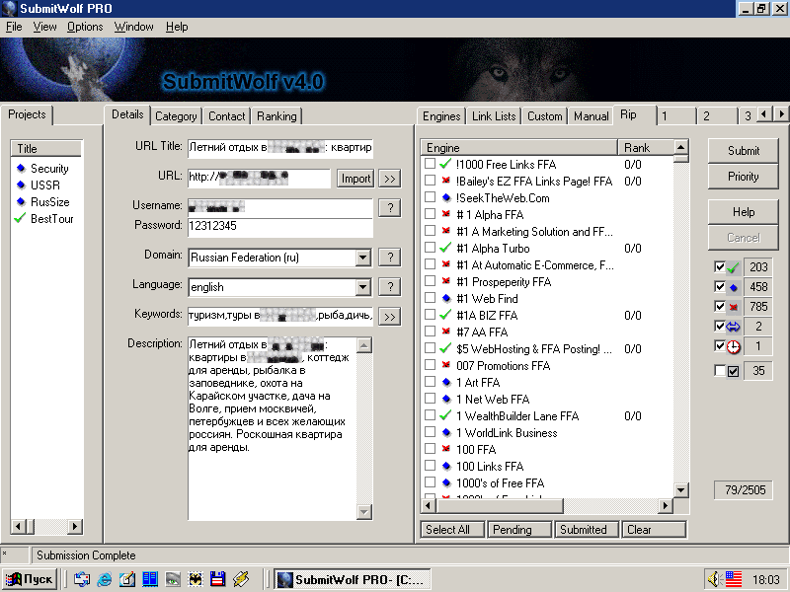Click red X icon beside 007 Promotions FFA
The width and height of the screenshot is (790, 592).
click(446, 365)
